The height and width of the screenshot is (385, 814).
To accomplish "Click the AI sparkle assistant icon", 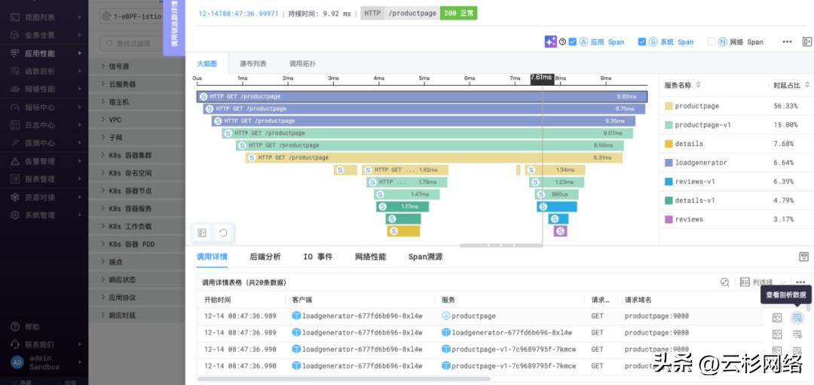I will (x=551, y=42).
